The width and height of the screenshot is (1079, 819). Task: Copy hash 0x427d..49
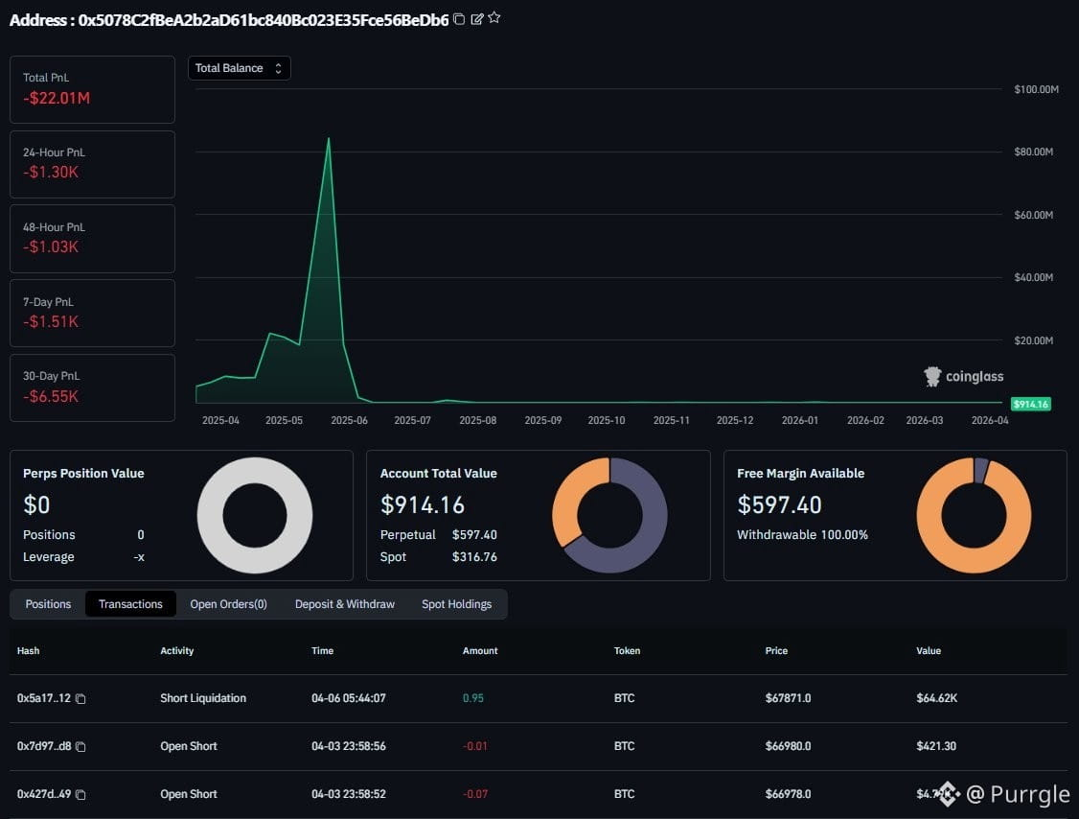(80, 794)
